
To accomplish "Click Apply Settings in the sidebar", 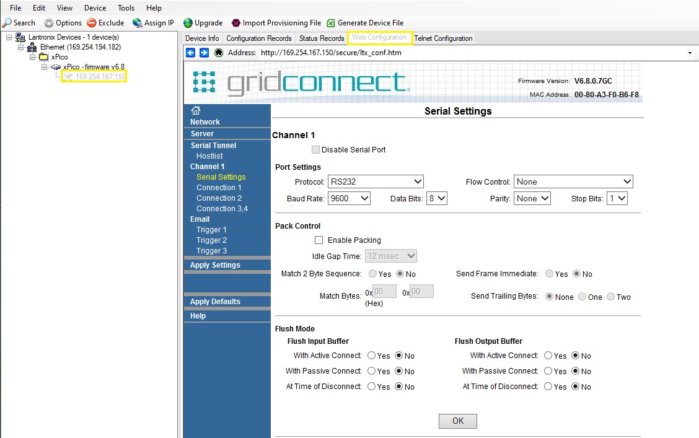I will pos(215,265).
